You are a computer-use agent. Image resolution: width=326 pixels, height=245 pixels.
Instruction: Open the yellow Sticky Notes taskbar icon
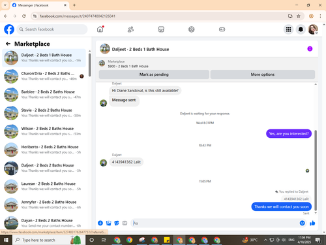tap(167, 240)
